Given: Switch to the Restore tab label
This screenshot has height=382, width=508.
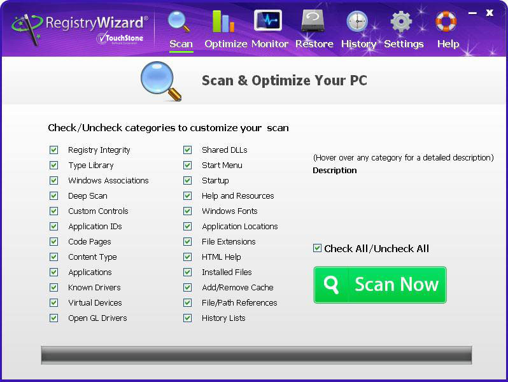Looking at the screenshot, I should (314, 44).
